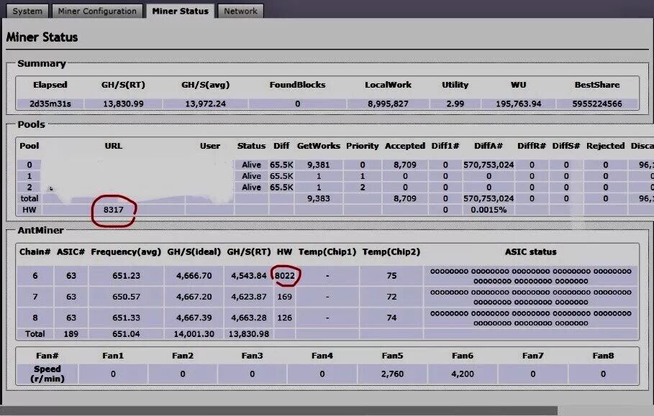
Task: Click pool 0 DiffA# value 570,753,024
Action: tap(489, 165)
